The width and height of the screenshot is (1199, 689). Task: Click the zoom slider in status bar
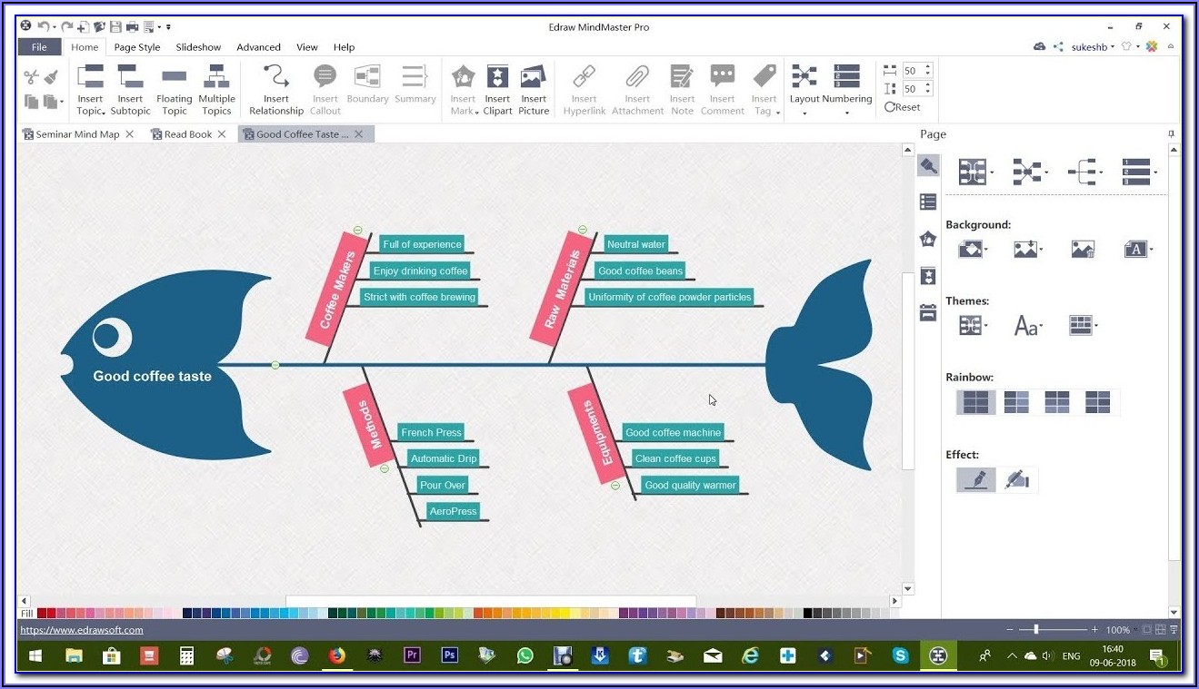pyautogui.click(x=1036, y=629)
